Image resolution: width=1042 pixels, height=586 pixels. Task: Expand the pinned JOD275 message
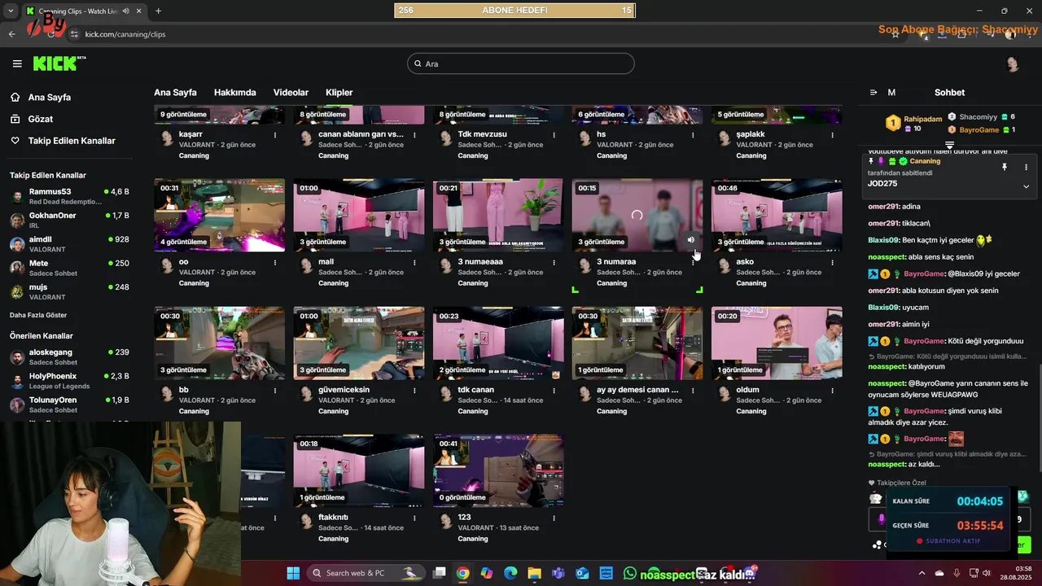pyautogui.click(x=1026, y=186)
